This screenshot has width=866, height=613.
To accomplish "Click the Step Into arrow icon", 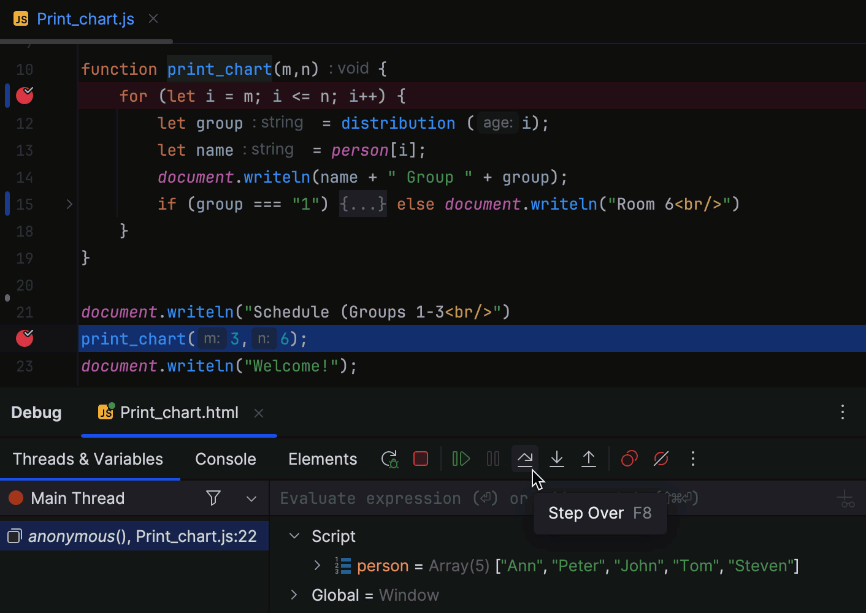I will coord(557,459).
